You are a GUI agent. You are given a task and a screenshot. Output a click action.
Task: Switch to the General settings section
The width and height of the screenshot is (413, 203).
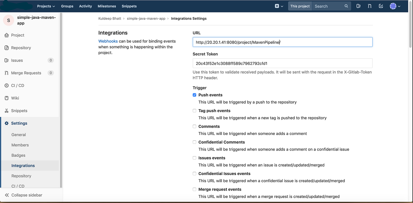[19, 134]
